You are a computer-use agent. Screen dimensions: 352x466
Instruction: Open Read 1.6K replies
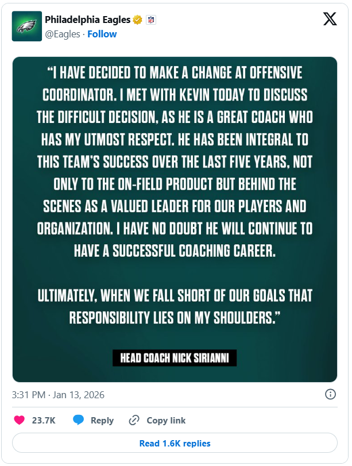[175, 443]
